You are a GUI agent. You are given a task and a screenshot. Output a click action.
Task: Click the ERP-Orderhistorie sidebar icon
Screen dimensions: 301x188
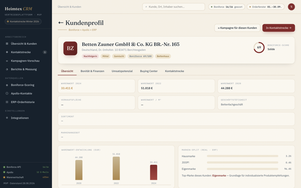7,102
